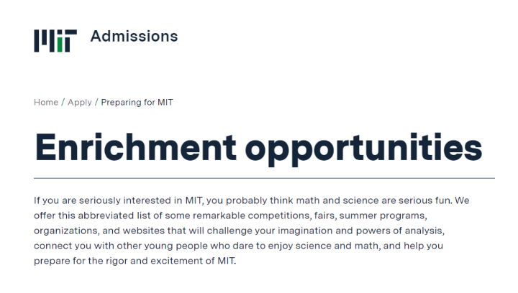Go to the Home breadcrumb
518x293 pixels.
click(46, 102)
